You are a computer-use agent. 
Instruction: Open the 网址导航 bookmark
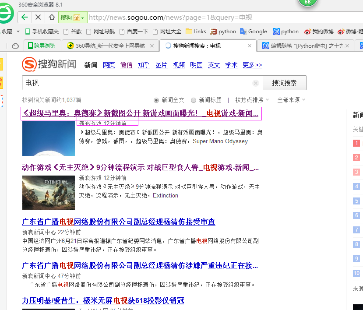[x=100, y=32]
